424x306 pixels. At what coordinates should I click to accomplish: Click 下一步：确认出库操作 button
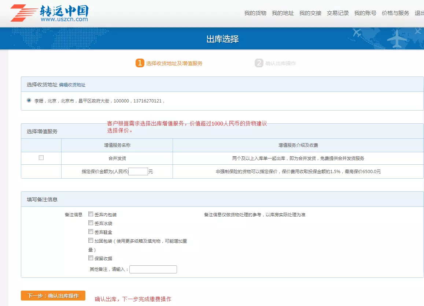tap(53, 296)
